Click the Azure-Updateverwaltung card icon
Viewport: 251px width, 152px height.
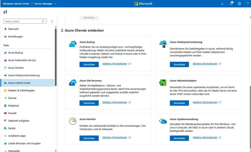[x=163, y=121]
